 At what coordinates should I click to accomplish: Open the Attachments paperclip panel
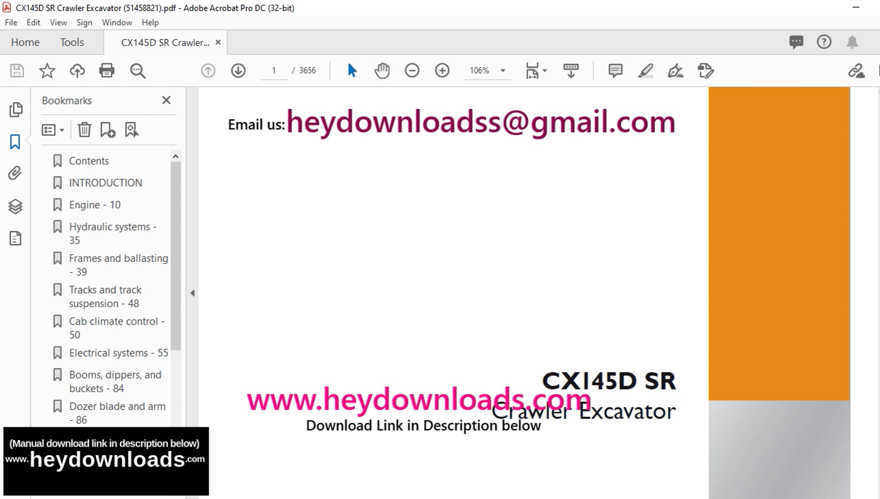pos(15,173)
